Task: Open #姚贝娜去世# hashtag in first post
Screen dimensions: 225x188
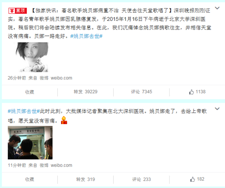Action: 86,36
